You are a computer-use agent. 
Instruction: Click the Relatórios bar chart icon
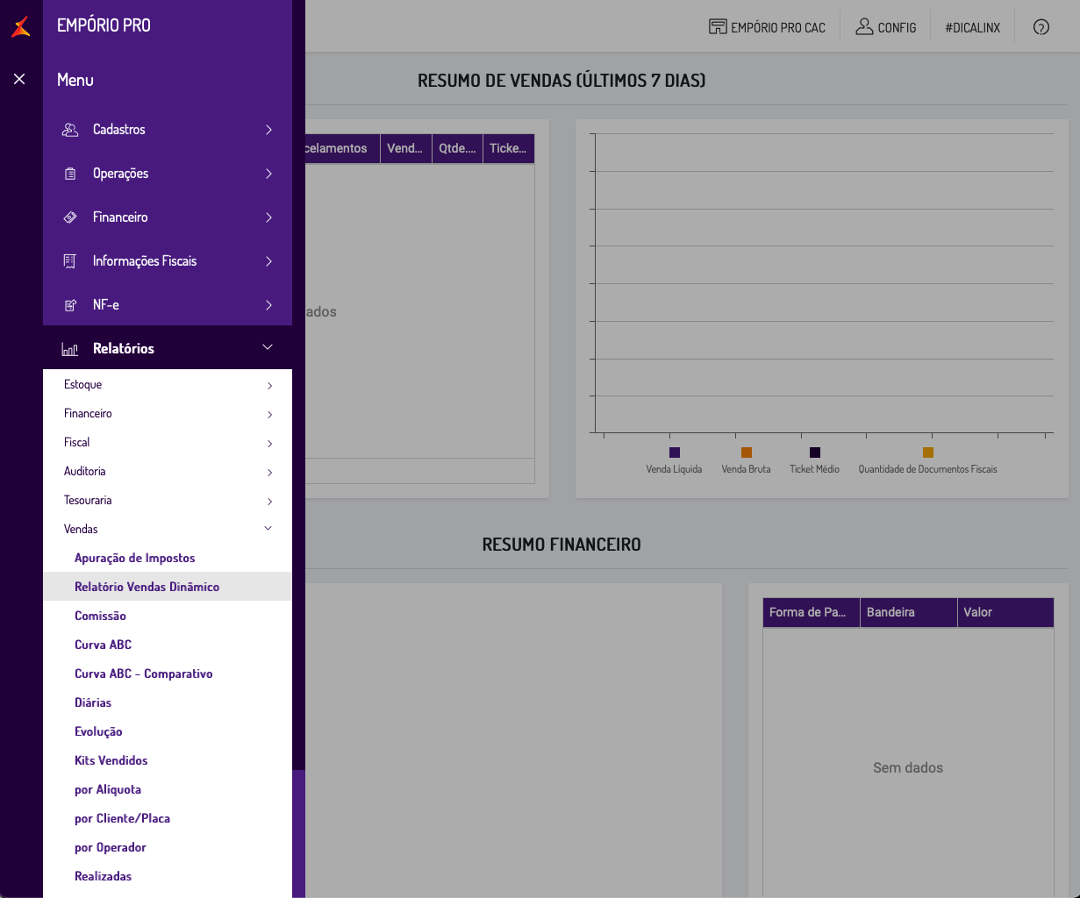[x=70, y=349]
